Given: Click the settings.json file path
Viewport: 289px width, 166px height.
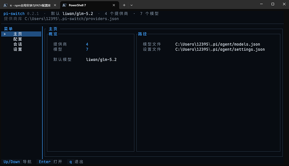Looking at the screenshot, I should pos(220,49).
